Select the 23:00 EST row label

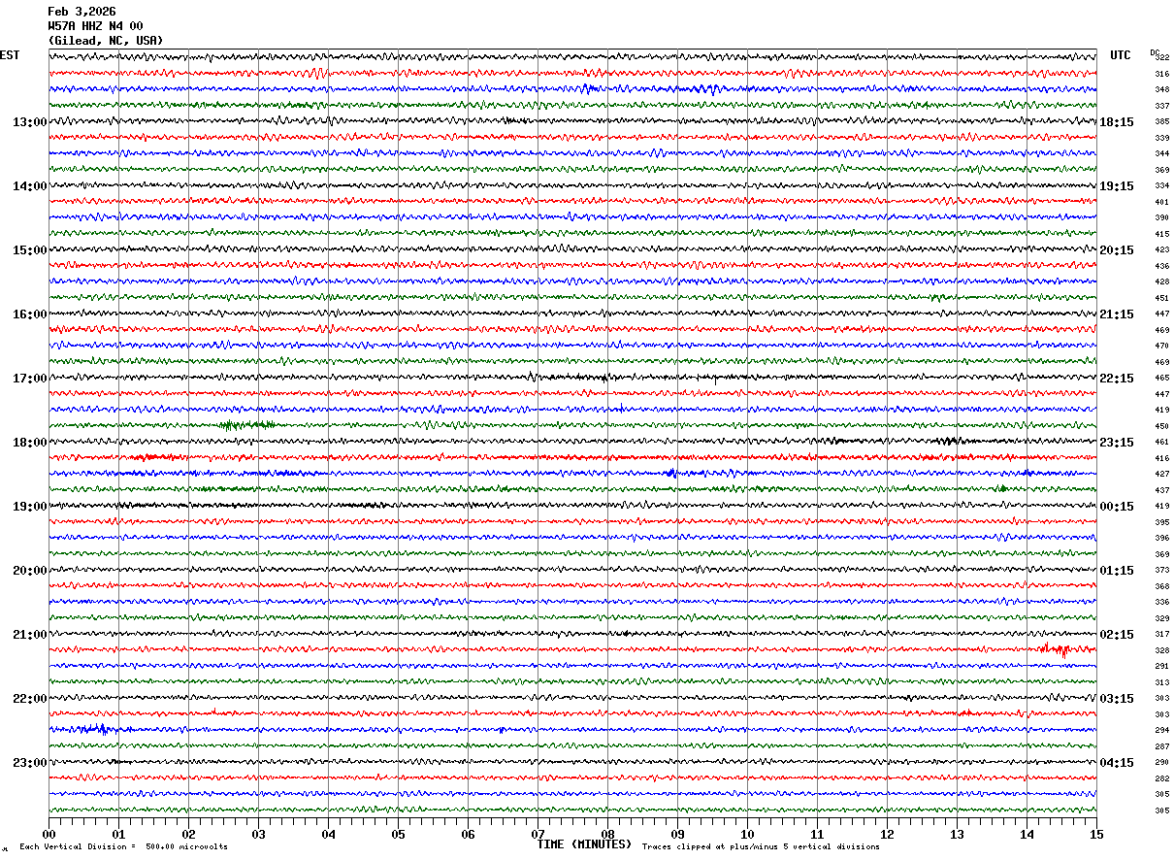pyautogui.click(x=29, y=763)
